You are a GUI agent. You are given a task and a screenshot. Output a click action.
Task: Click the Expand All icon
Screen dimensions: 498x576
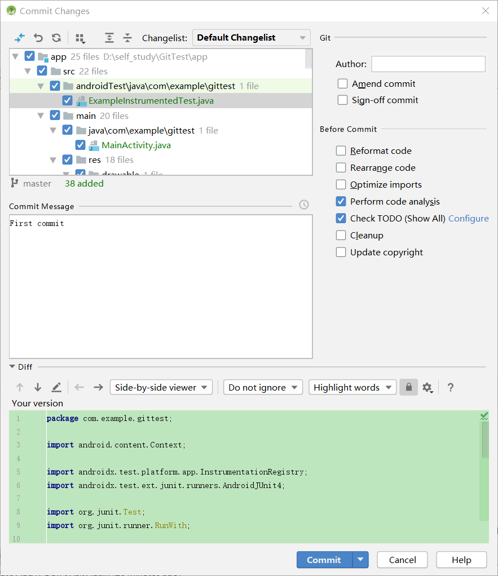point(109,37)
